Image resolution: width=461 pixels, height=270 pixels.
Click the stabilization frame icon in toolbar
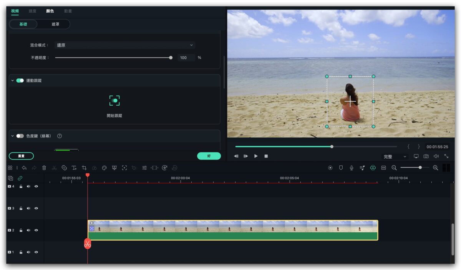tap(154, 168)
